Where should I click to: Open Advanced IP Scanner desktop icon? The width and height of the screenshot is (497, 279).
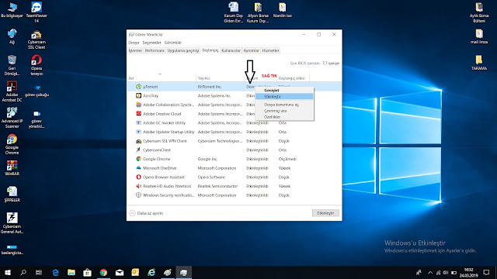12,117
